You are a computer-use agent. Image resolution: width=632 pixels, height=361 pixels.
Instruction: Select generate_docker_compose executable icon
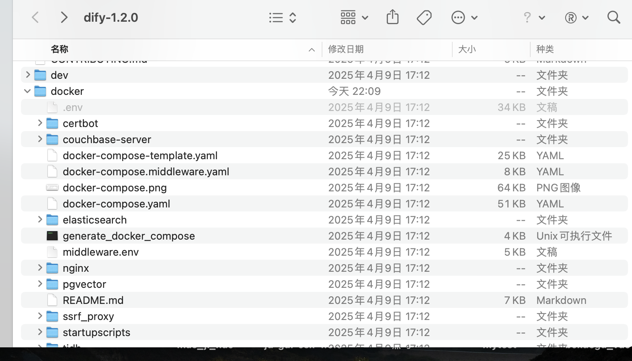pos(52,236)
